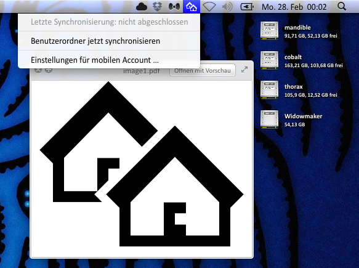The height and width of the screenshot is (268, 359).
Task: Click the image1.pdf window title
Action: click(x=141, y=71)
